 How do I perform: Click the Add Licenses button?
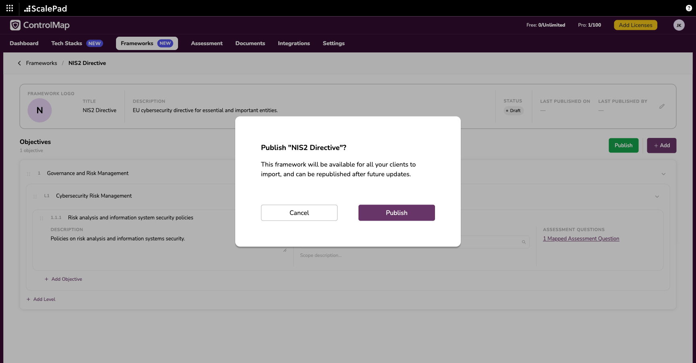[x=636, y=25]
